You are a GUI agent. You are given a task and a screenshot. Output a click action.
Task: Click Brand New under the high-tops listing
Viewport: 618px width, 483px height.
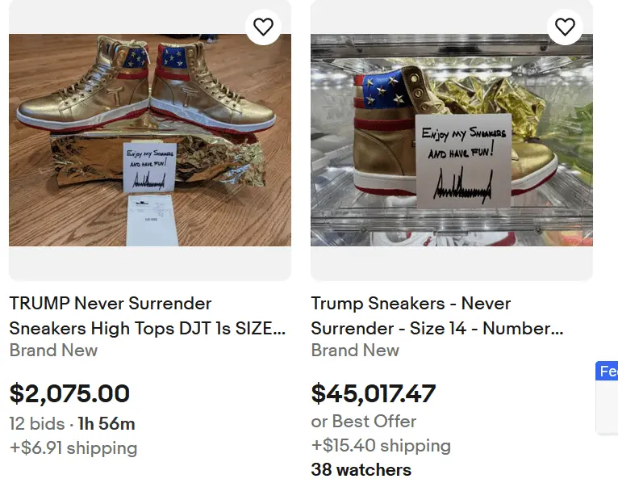pyautogui.click(x=53, y=351)
